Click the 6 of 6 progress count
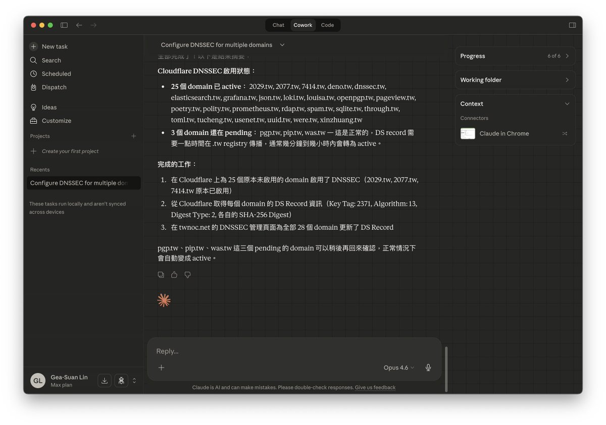This screenshot has width=606, height=425. 554,56
